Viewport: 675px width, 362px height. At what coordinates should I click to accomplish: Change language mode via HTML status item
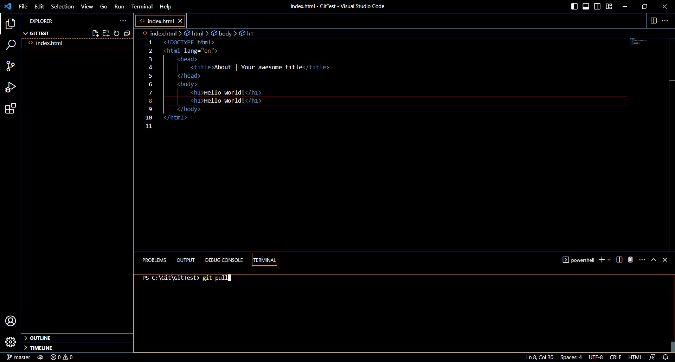(635, 357)
